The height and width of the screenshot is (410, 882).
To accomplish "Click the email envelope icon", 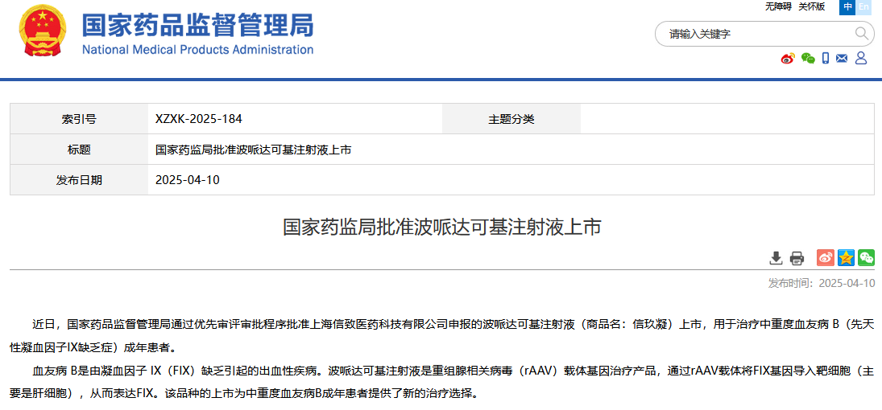I will (843, 58).
